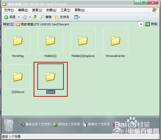Open the 帮助 menu
The height and width of the screenshot is (140, 161).
coord(80,10)
